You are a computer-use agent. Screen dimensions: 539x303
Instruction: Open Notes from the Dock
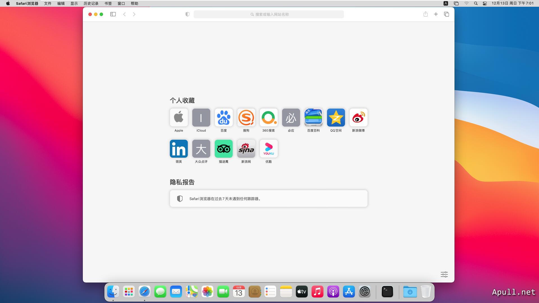pyautogui.click(x=286, y=292)
